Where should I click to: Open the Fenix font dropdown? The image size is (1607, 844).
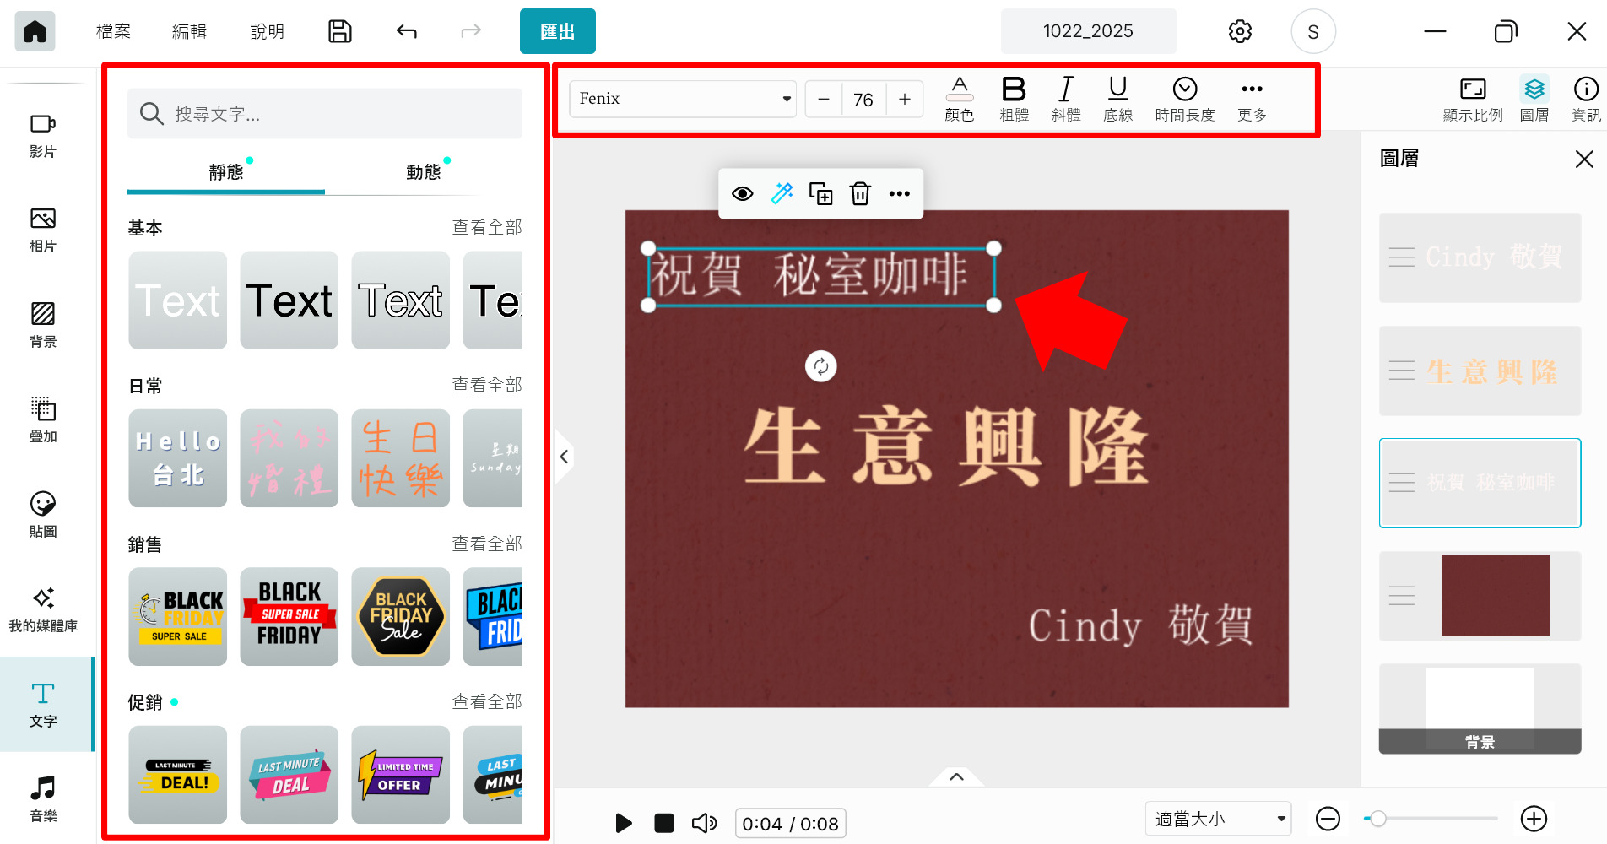pyautogui.click(x=680, y=99)
